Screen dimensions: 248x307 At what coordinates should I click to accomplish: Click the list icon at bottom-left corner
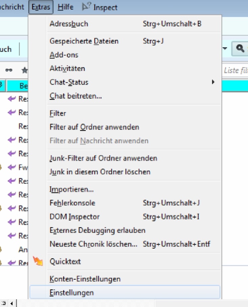click(4, 303)
